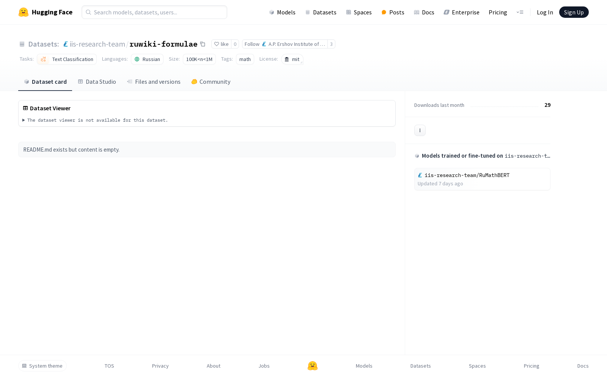The width and height of the screenshot is (607, 379).
Task: Switch to the Dataset card tab
Action: pyautogui.click(x=45, y=82)
